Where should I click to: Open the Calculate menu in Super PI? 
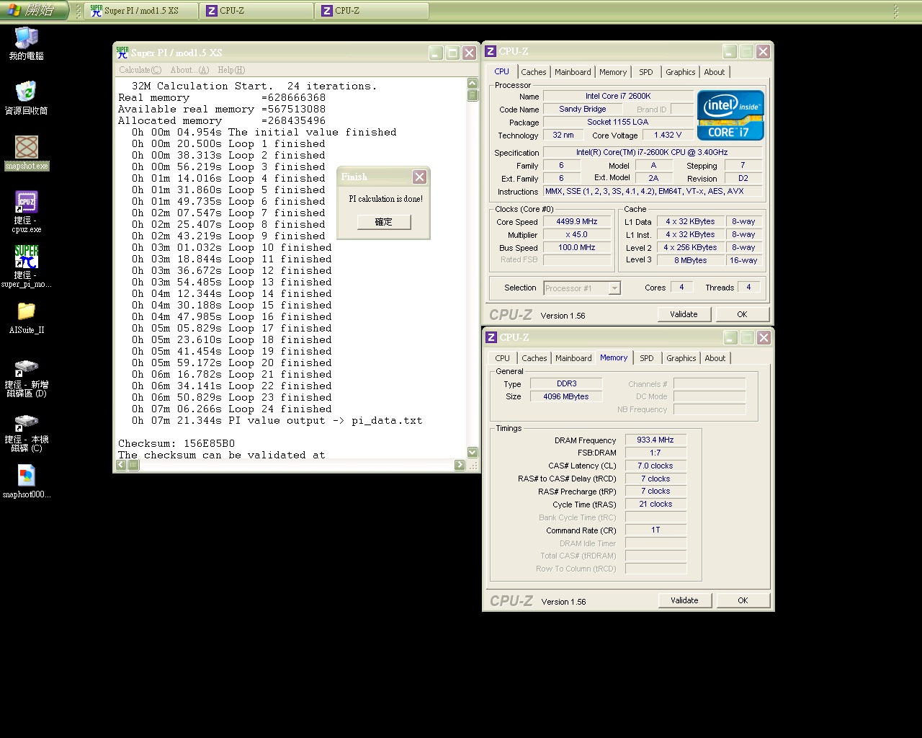[x=140, y=70]
